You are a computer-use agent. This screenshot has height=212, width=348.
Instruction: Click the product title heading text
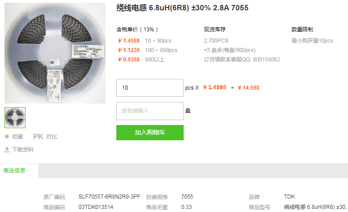click(182, 8)
